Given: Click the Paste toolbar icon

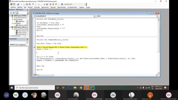Looking at the screenshot, I should click(27, 4).
